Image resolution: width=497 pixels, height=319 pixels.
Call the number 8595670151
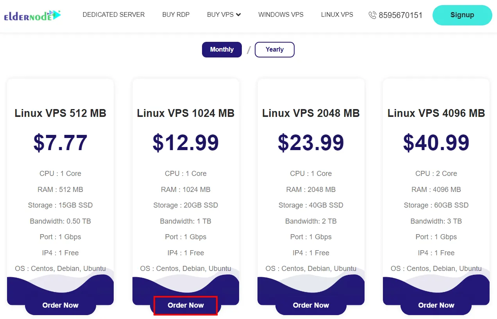pos(400,15)
